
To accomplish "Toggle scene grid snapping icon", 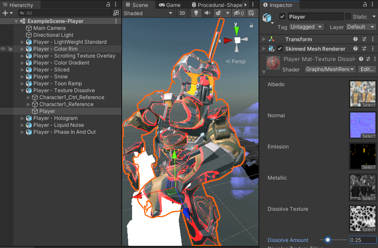I will point(251,13).
